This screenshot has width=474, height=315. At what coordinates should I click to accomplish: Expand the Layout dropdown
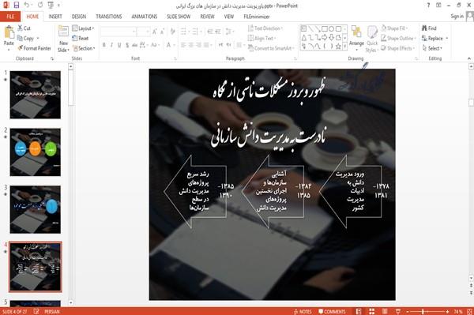point(83,28)
